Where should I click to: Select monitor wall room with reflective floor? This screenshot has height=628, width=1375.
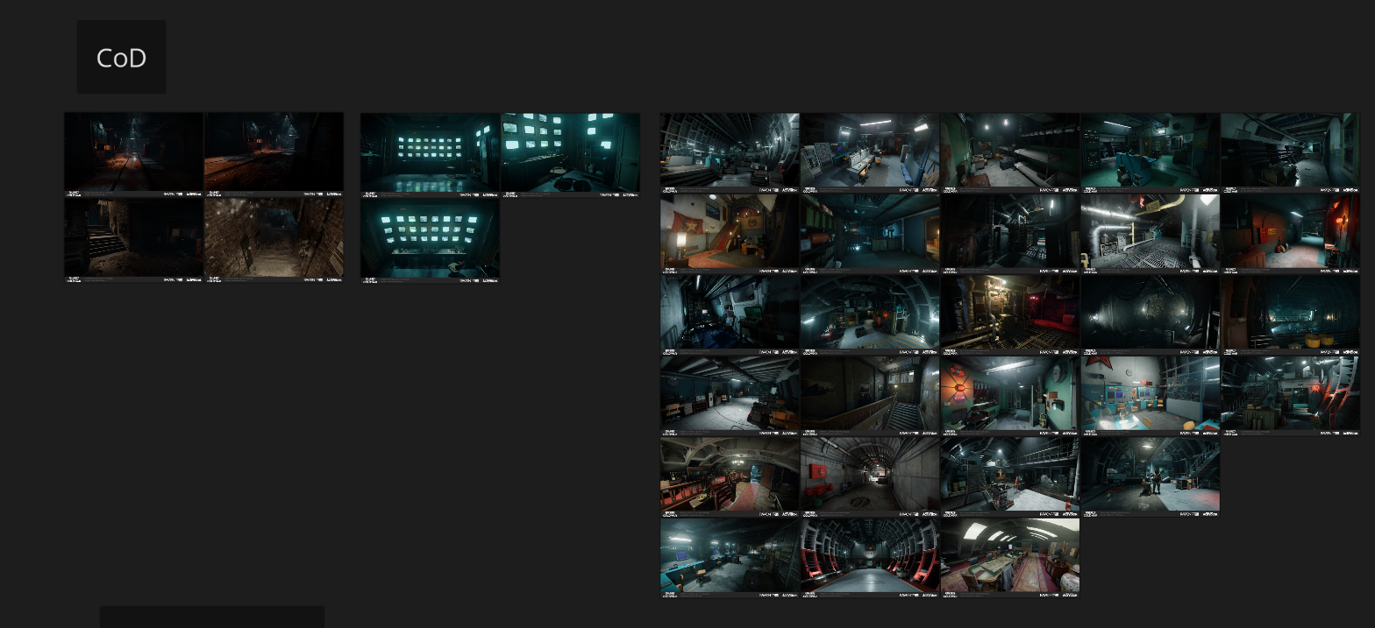click(x=430, y=154)
